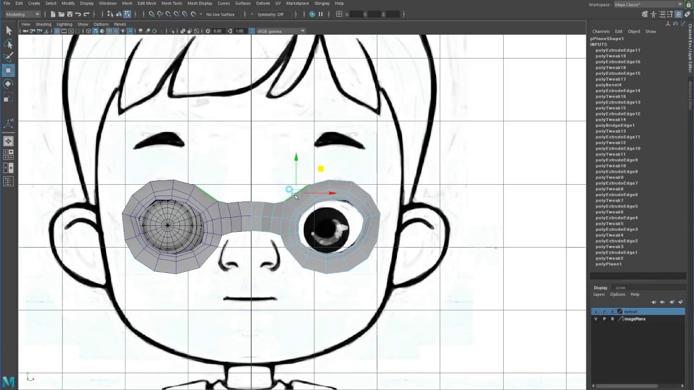Snap to curves icon
The width and height of the screenshot is (694, 390).
tap(160, 14)
